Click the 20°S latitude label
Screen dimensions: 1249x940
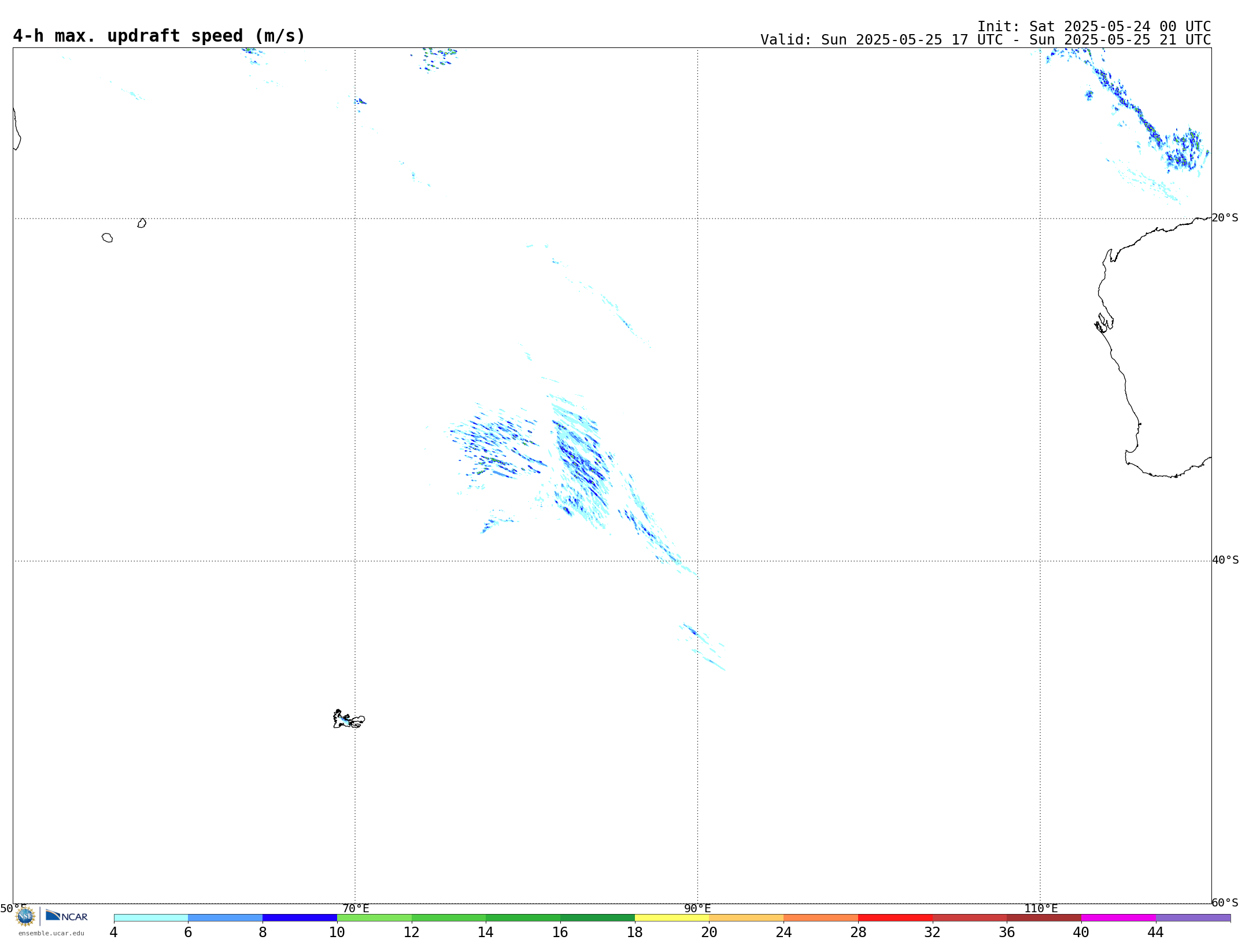click(x=1225, y=218)
